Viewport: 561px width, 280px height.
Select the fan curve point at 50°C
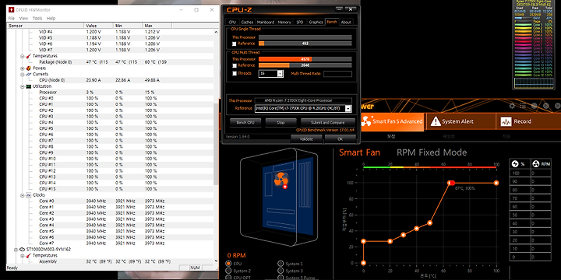(x=429, y=223)
